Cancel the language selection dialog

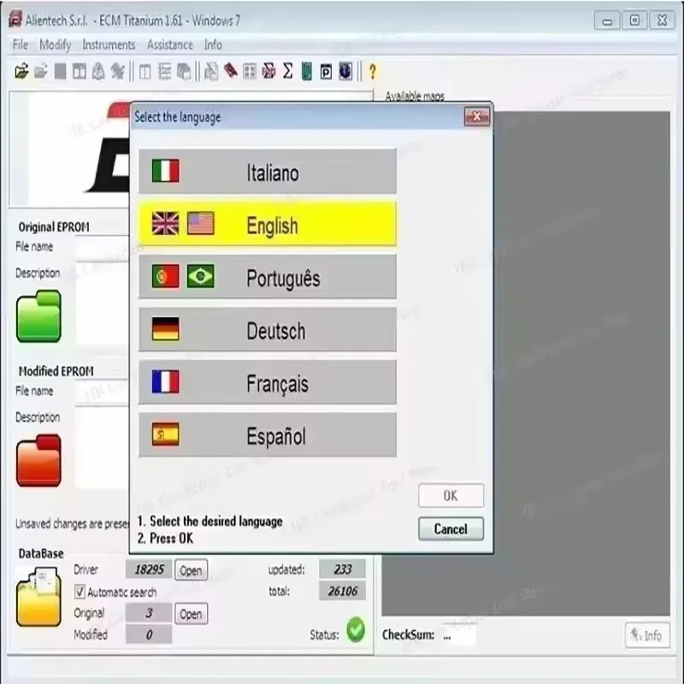click(x=451, y=529)
